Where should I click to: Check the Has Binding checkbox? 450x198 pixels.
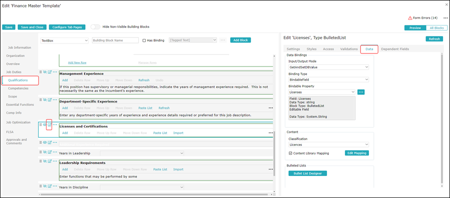click(144, 40)
